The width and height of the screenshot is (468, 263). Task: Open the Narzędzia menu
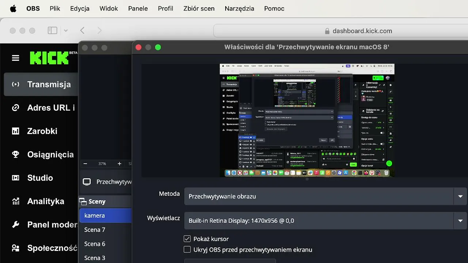pos(239,8)
